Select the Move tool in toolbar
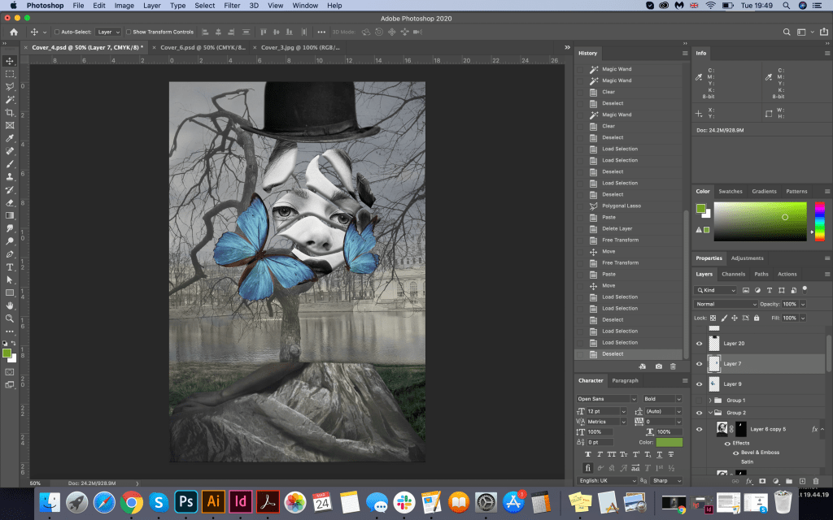 pos(10,61)
